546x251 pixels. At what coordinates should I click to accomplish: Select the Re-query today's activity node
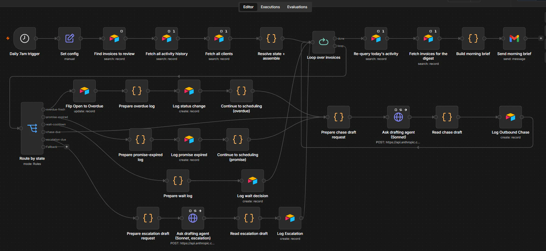click(x=376, y=38)
